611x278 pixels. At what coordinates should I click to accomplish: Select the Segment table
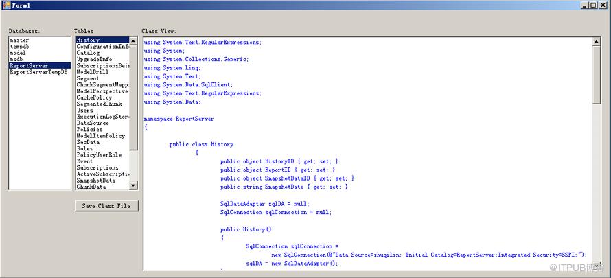pyautogui.click(x=102, y=78)
